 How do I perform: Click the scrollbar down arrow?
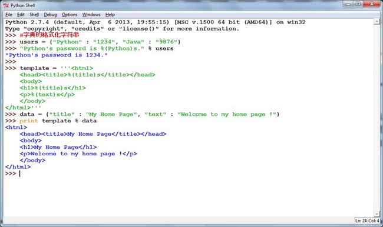[377, 214]
